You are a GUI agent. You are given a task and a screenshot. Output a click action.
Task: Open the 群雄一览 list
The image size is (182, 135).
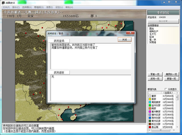(171, 79)
